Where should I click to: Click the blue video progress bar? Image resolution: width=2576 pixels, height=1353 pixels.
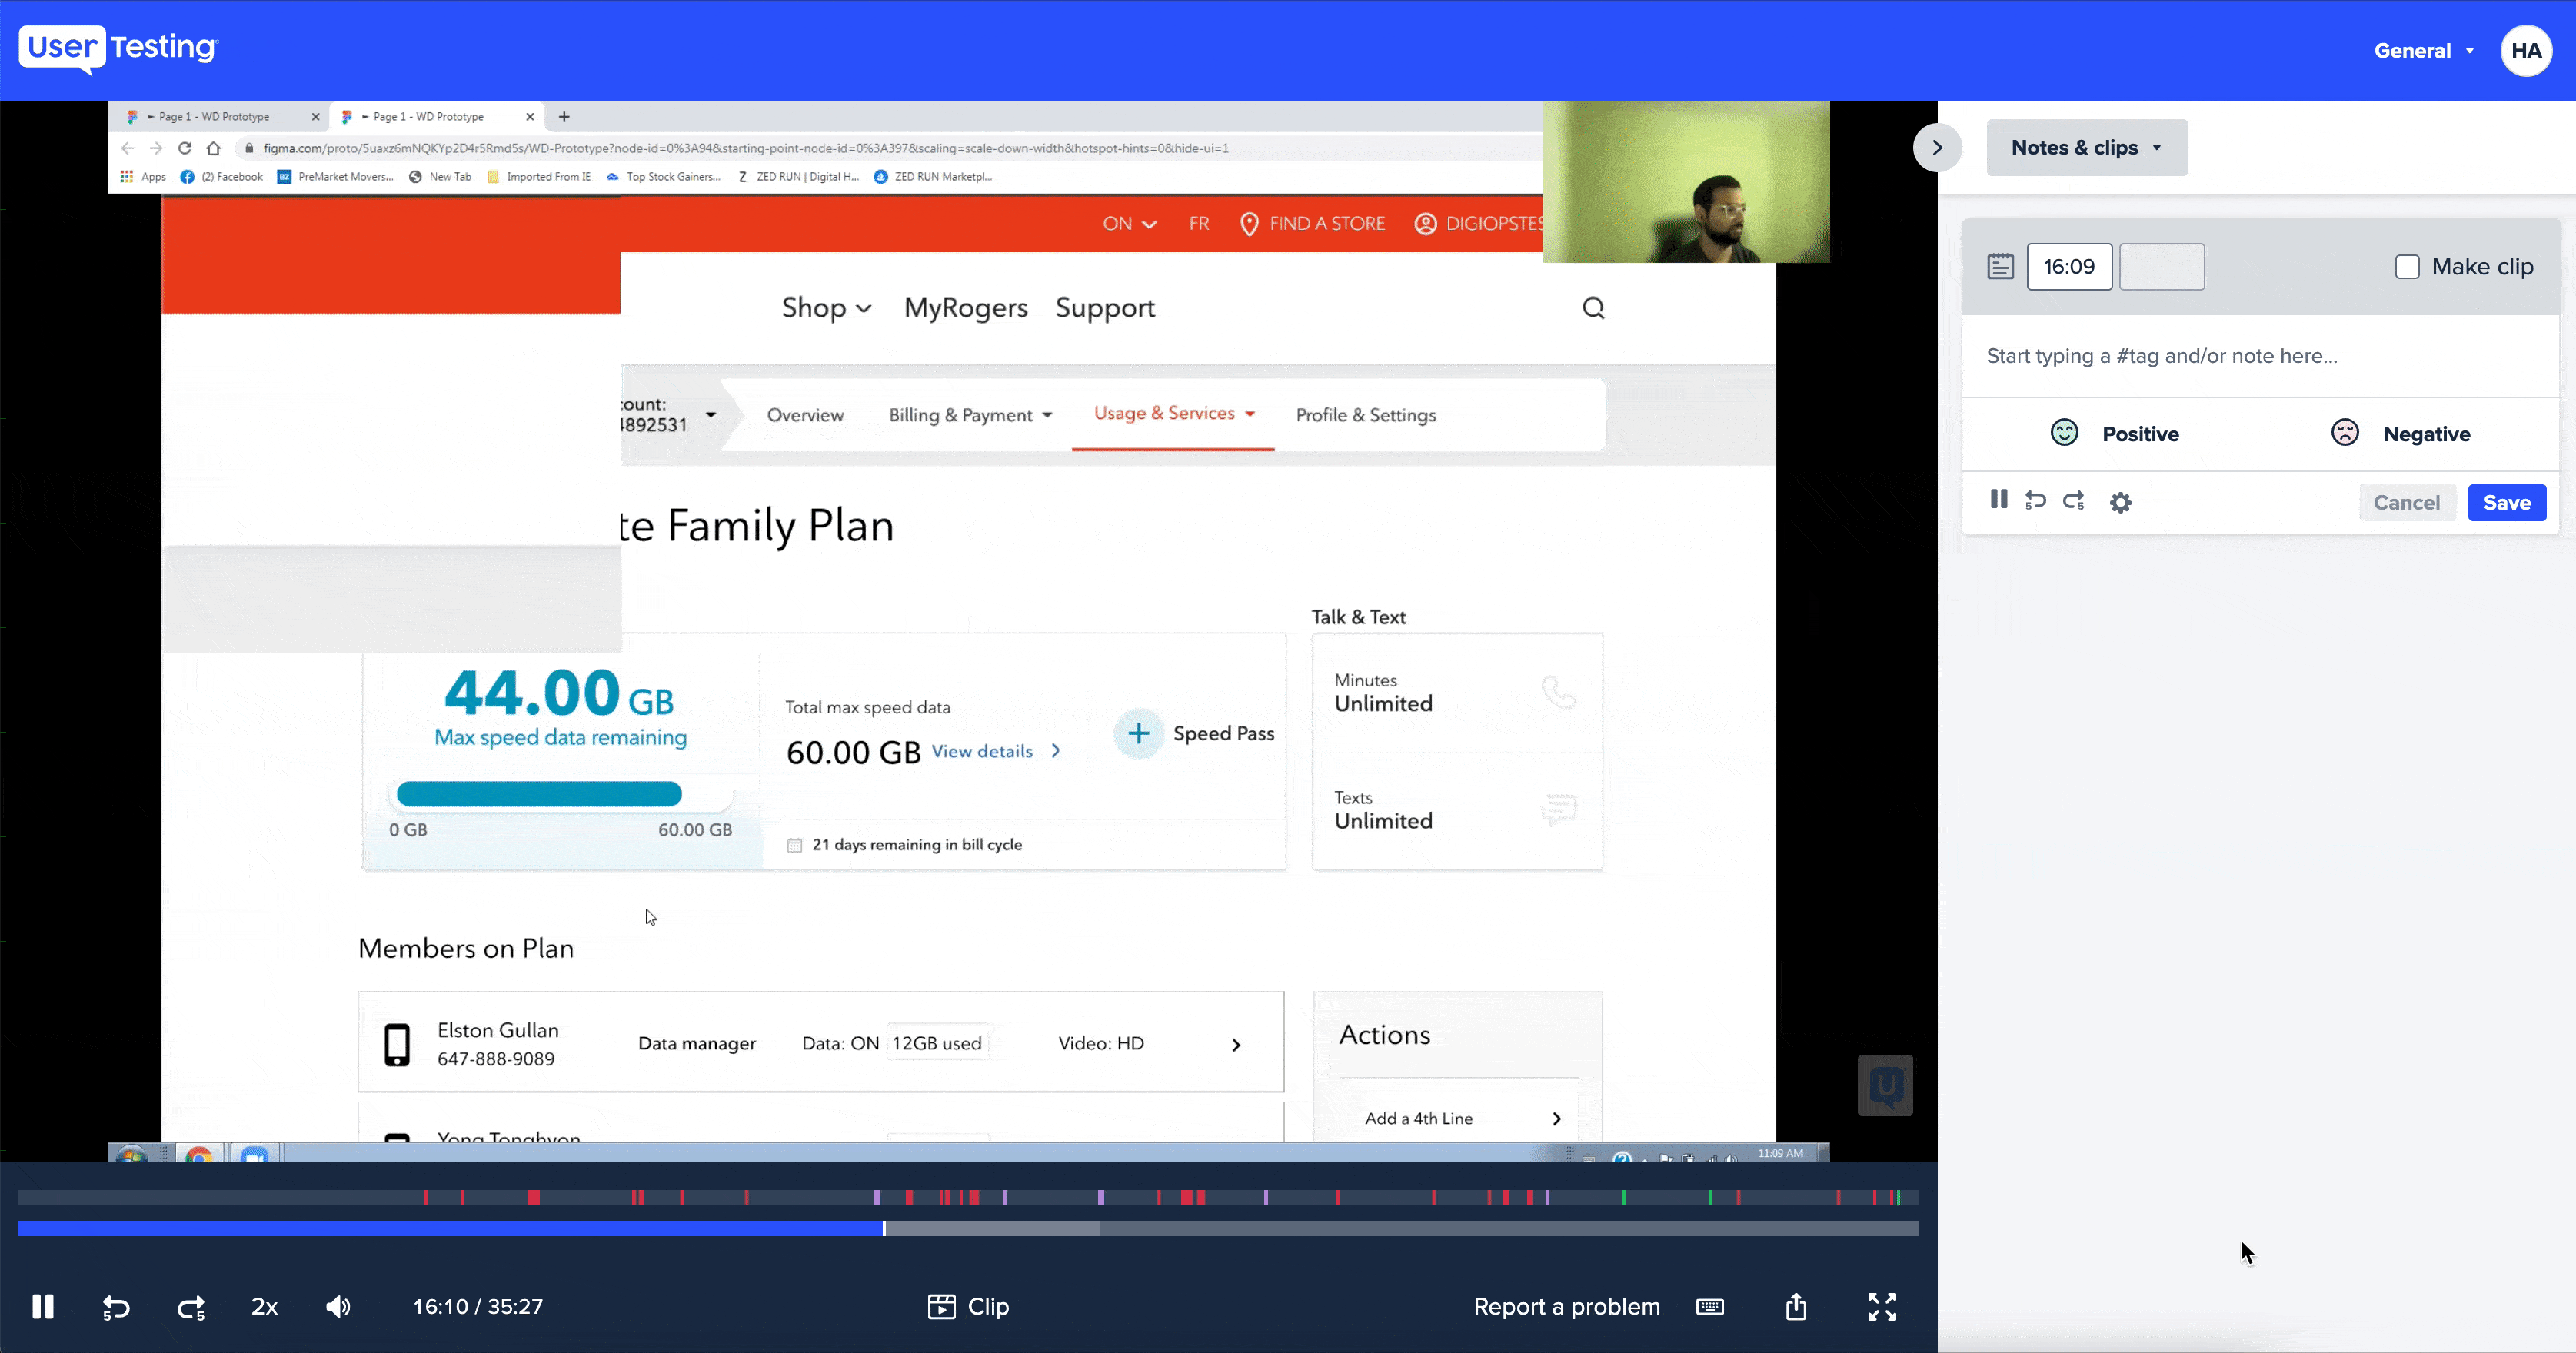[x=450, y=1230]
